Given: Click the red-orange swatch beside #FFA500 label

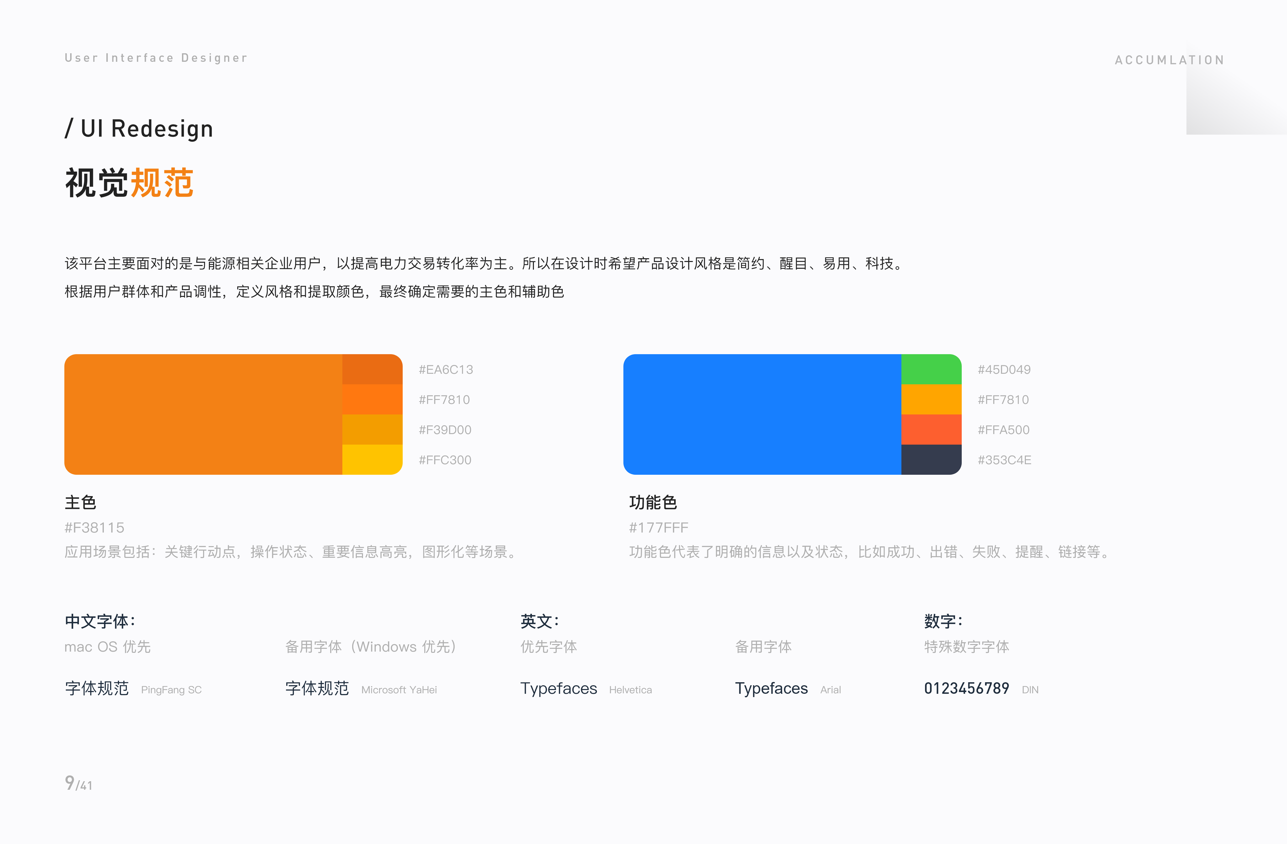Looking at the screenshot, I should tap(931, 430).
